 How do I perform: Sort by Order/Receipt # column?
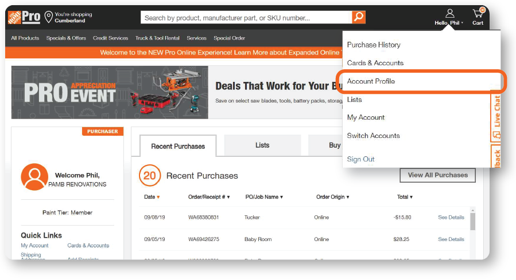209,197
